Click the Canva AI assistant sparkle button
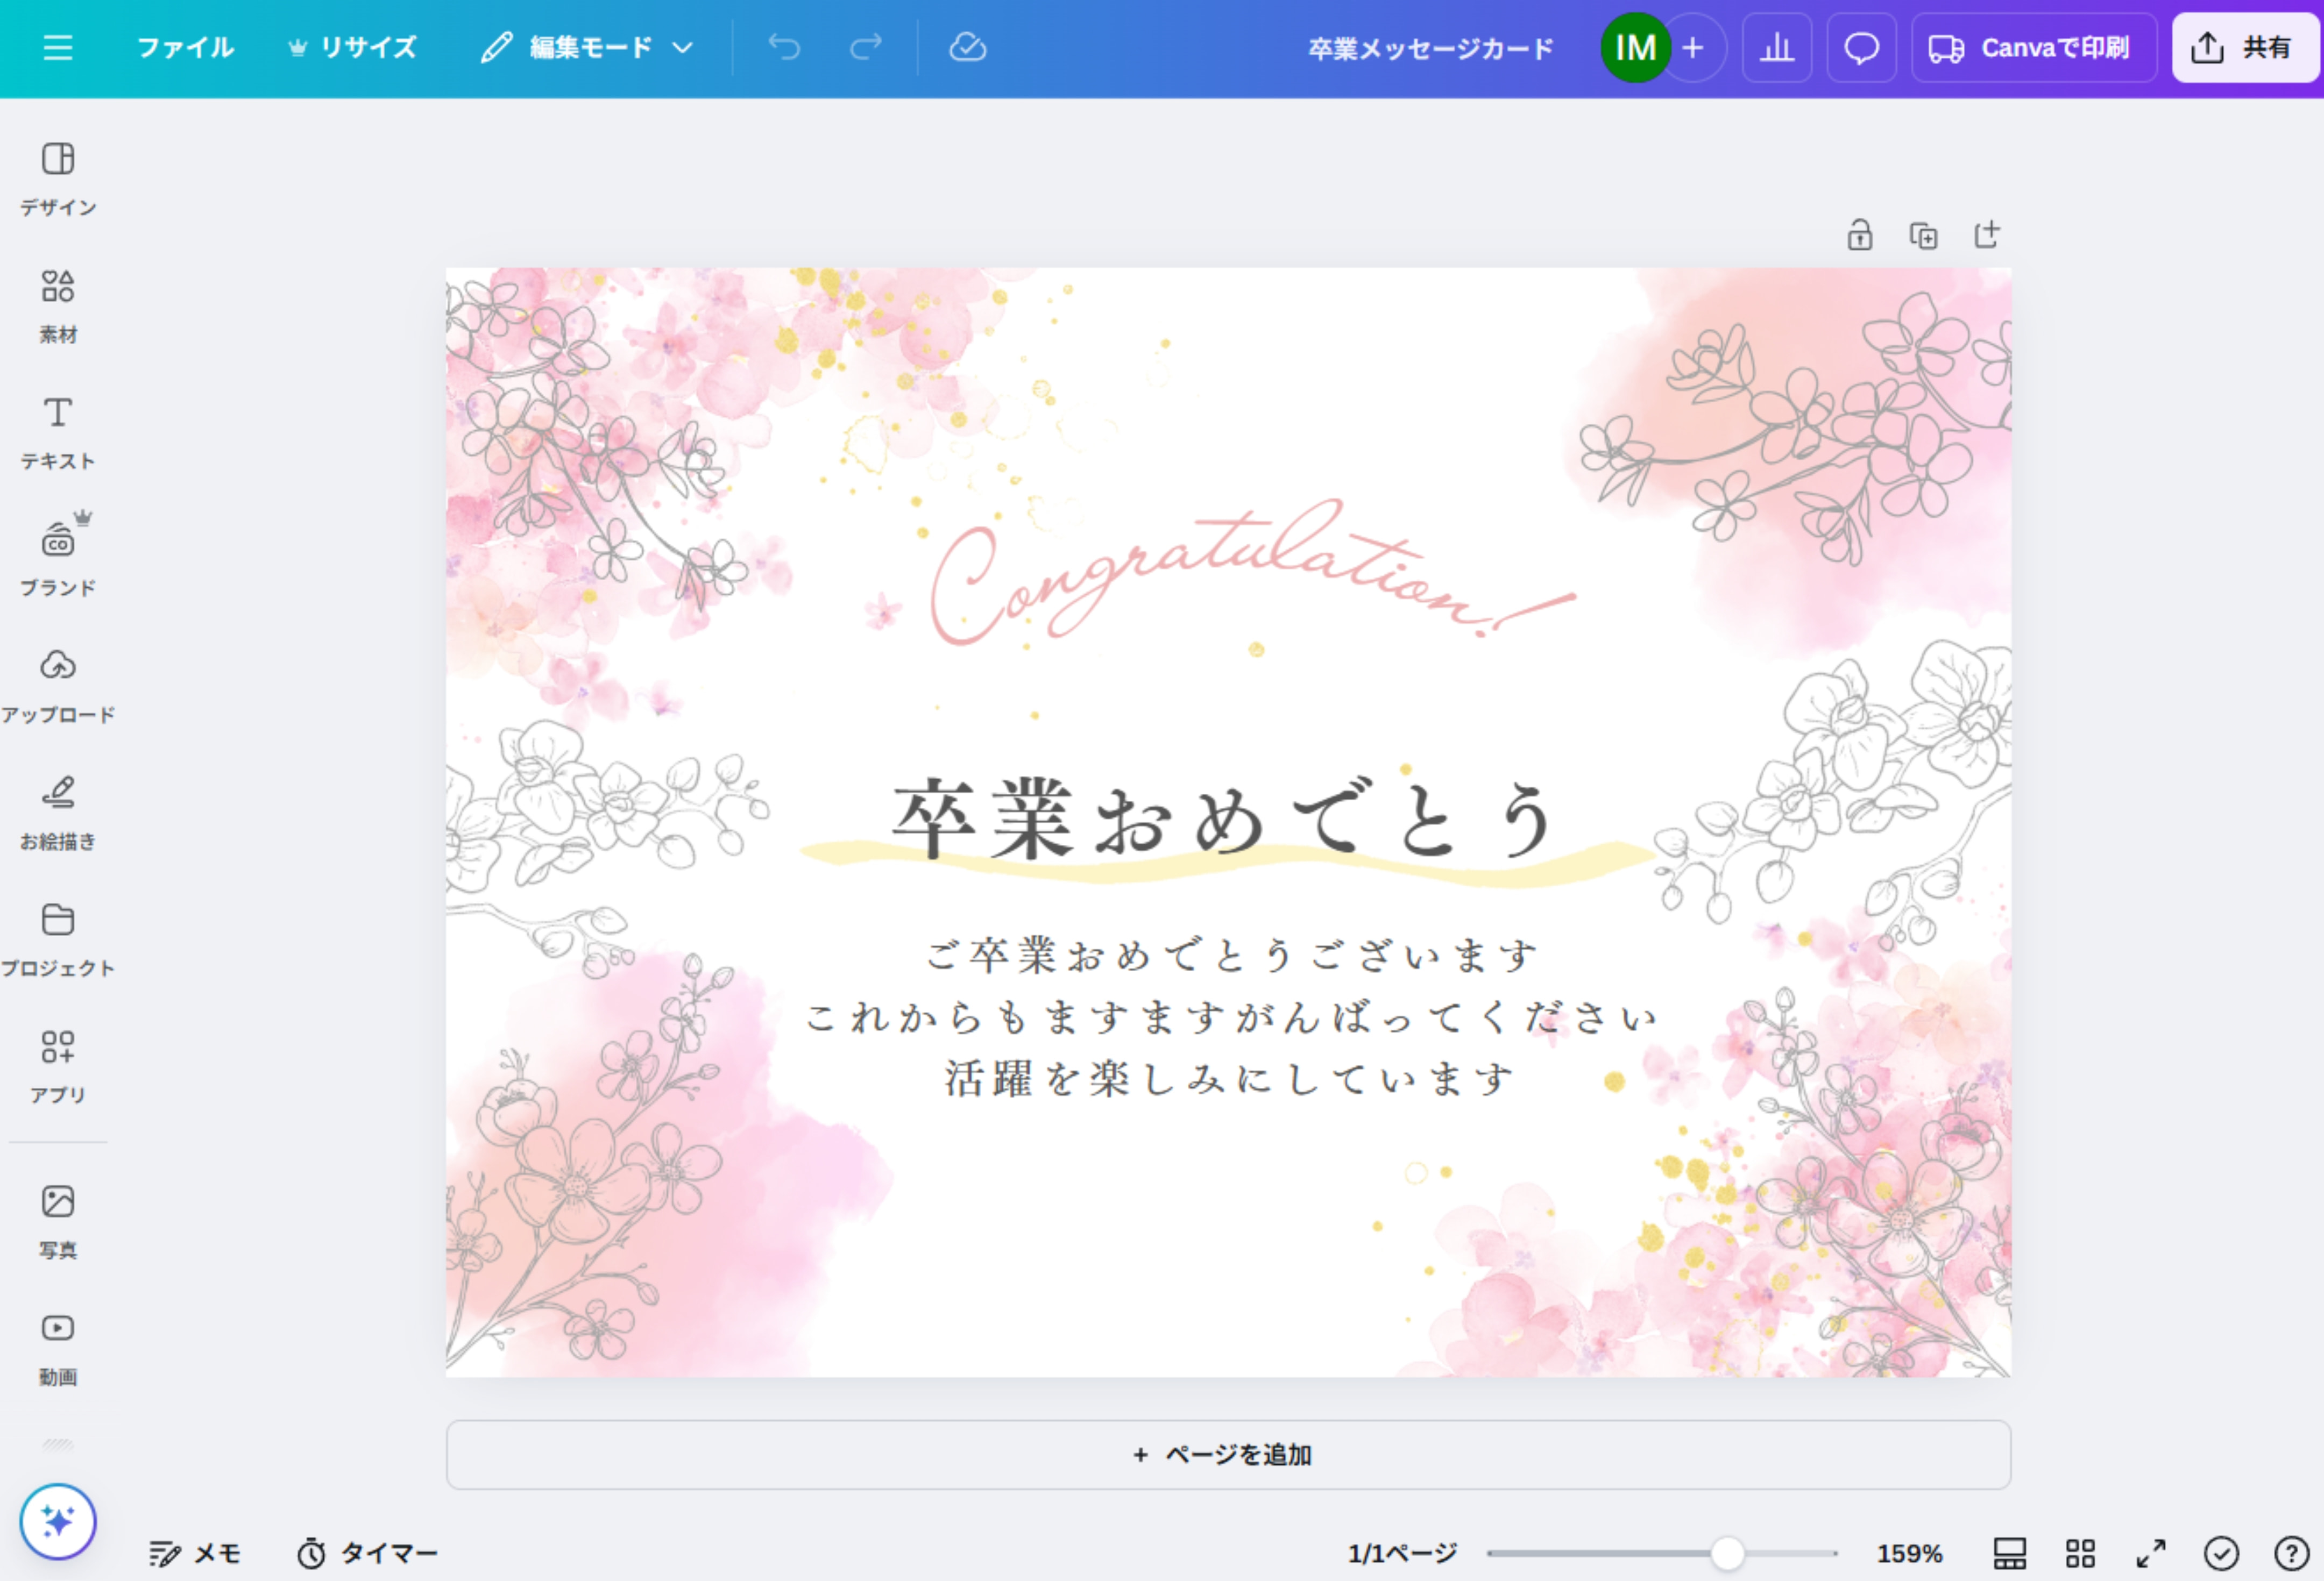 (58, 1521)
